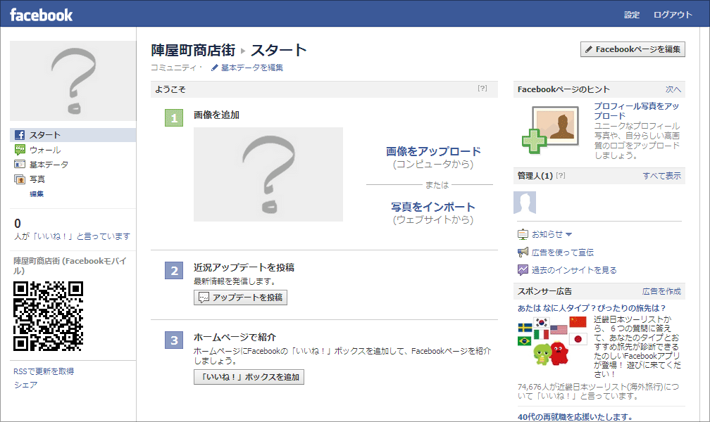Image resolution: width=710 pixels, height=422 pixels.
Task: Click 次へ in the Facebookページのヒント header
Action: 673,89
